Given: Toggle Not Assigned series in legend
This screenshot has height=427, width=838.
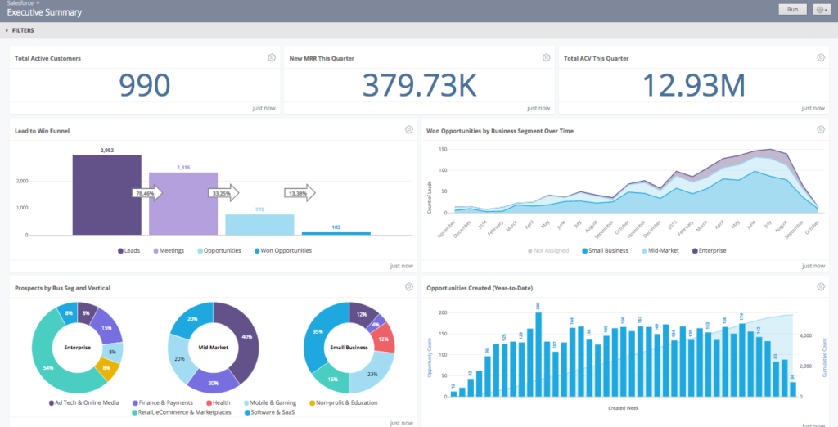Looking at the screenshot, I should point(550,250).
